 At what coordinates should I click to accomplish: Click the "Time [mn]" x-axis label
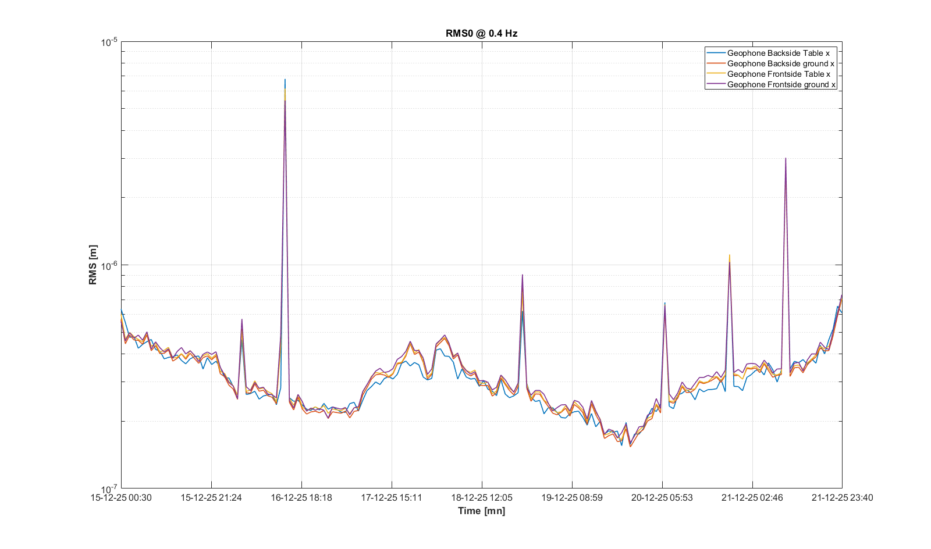(x=481, y=511)
